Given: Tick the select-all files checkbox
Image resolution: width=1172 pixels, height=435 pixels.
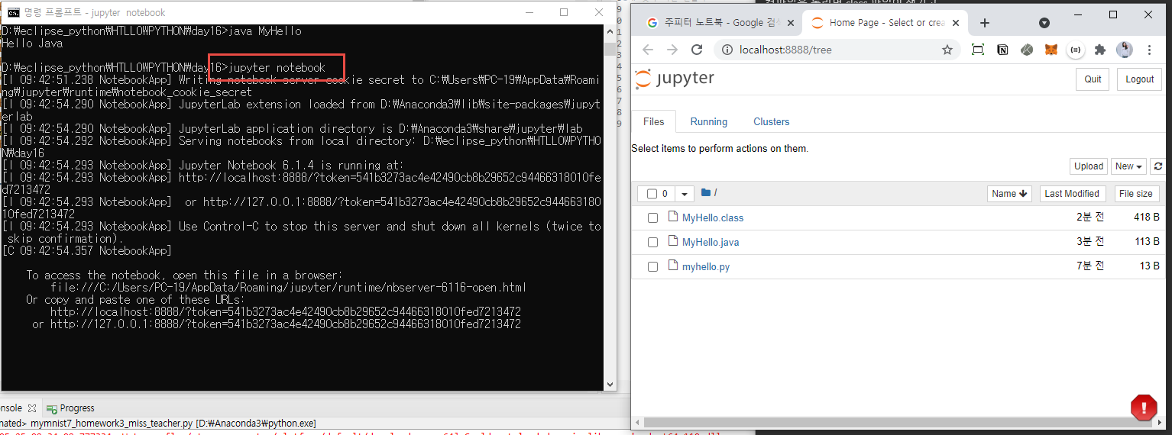Looking at the screenshot, I should 652,194.
